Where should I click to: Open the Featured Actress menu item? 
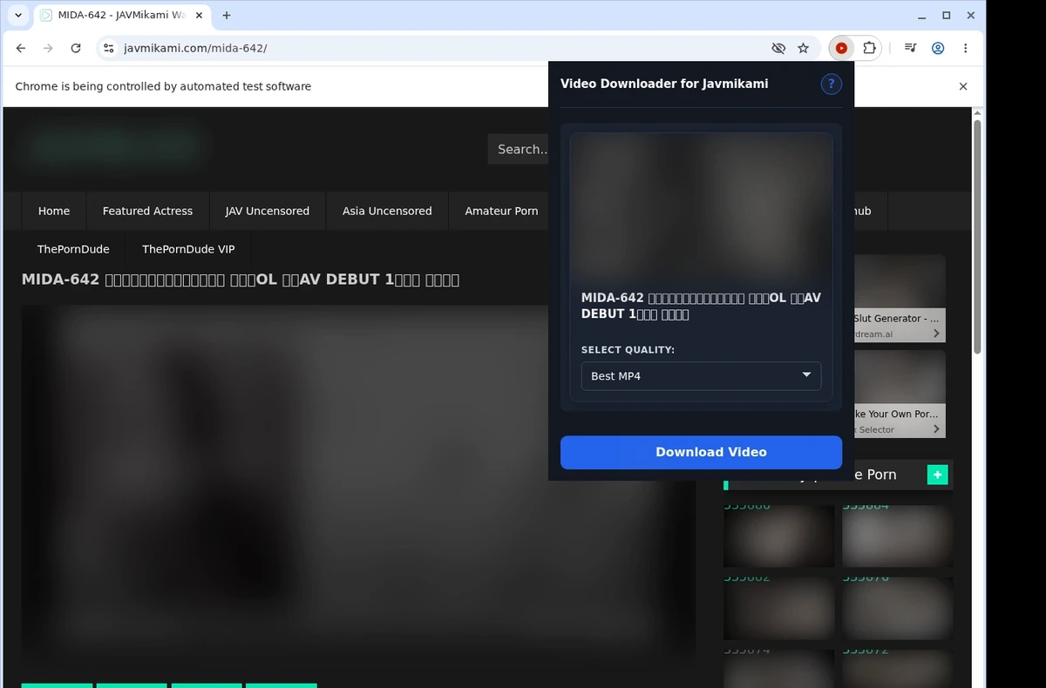147,211
